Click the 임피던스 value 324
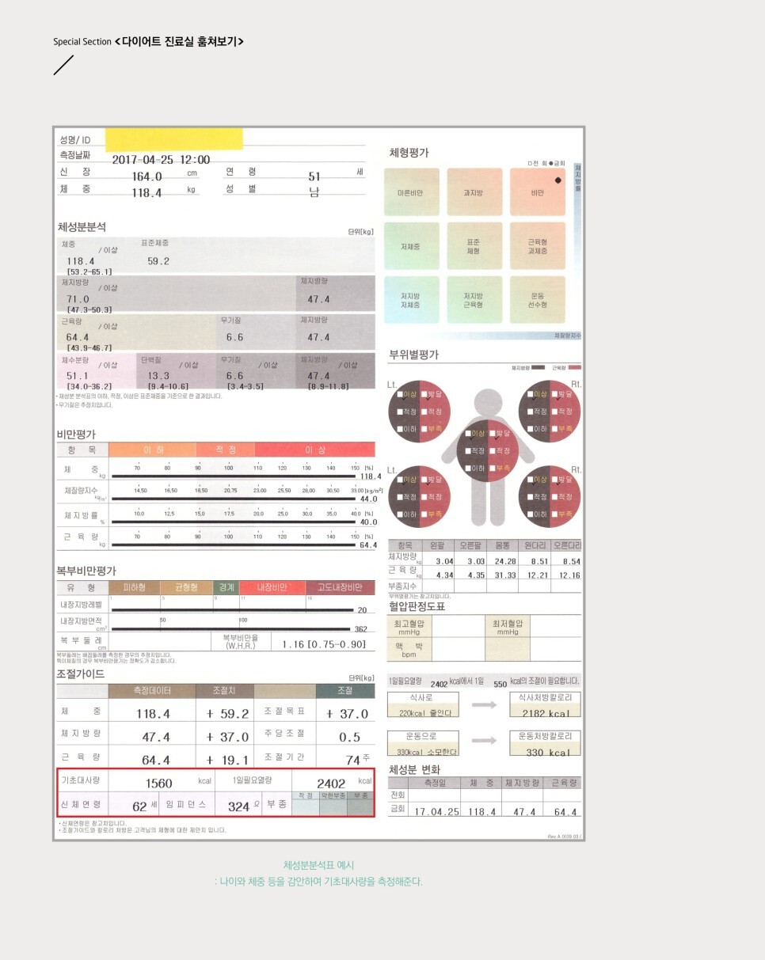765x960 pixels. point(238,806)
